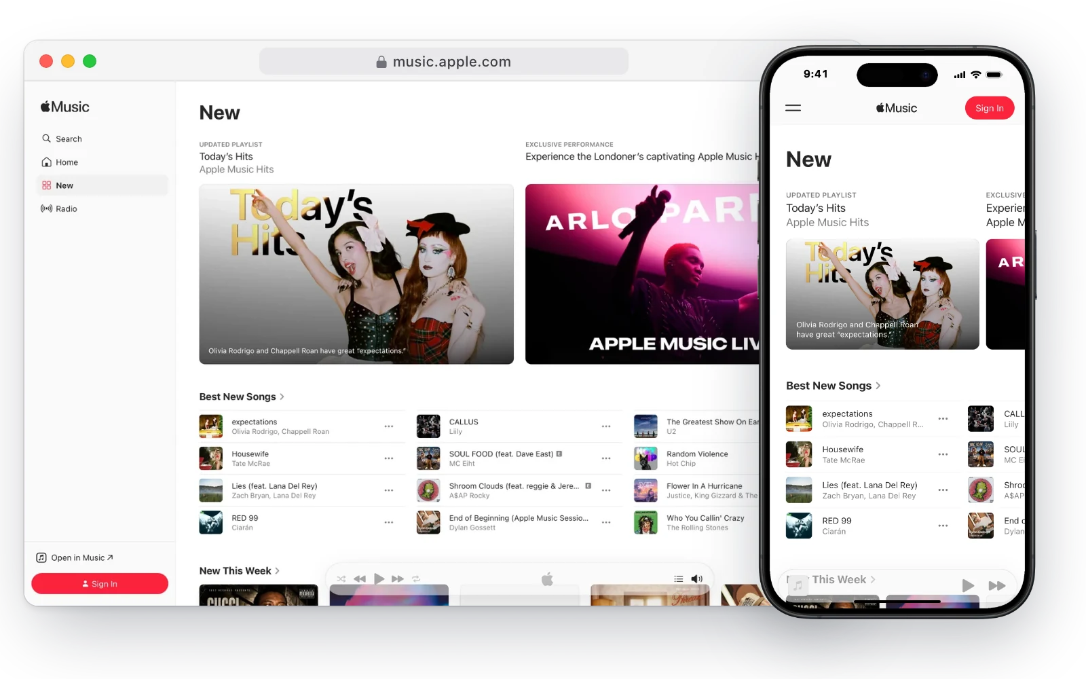This screenshot has width=1086, height=679.
Task: Open the more options for RED 99 in the browser
Action: (x=389, y=522)
